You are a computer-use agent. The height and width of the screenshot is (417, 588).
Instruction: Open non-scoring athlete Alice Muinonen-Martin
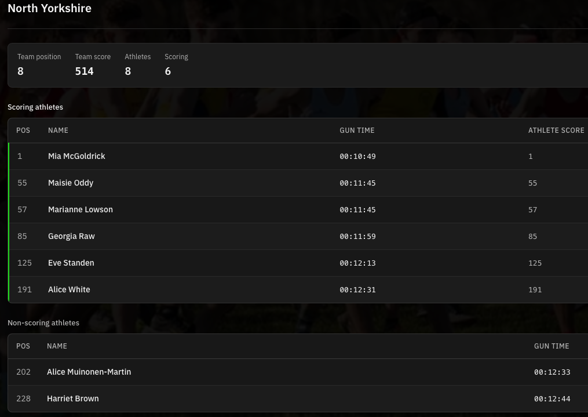click(x=89, y=372)
